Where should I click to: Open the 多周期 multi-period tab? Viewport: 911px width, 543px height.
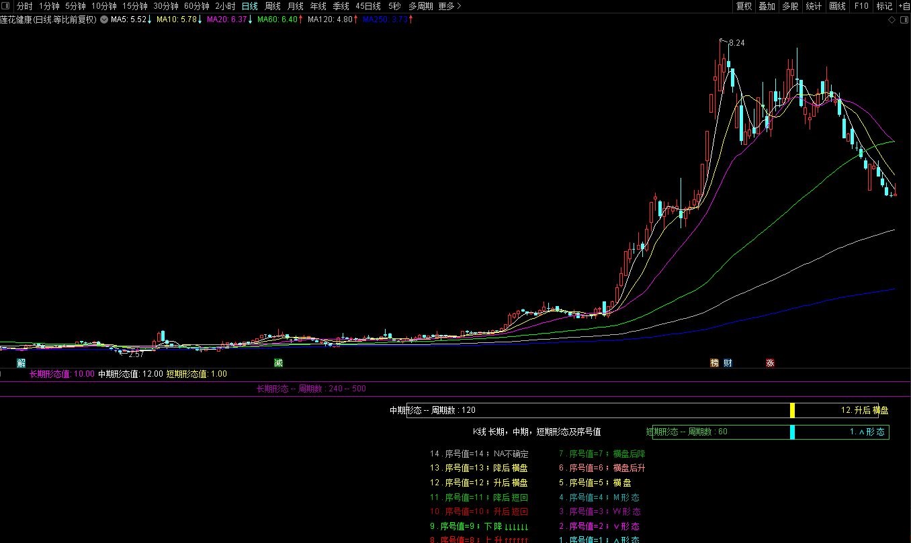click(x=421, y=6)
